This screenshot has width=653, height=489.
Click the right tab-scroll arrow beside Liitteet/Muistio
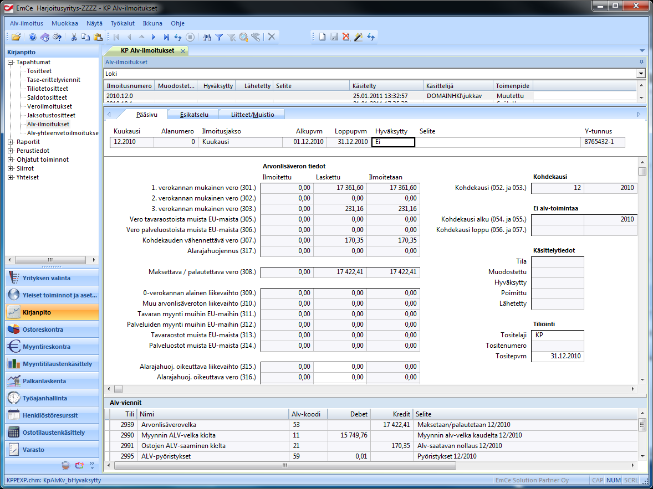point(639,115)
